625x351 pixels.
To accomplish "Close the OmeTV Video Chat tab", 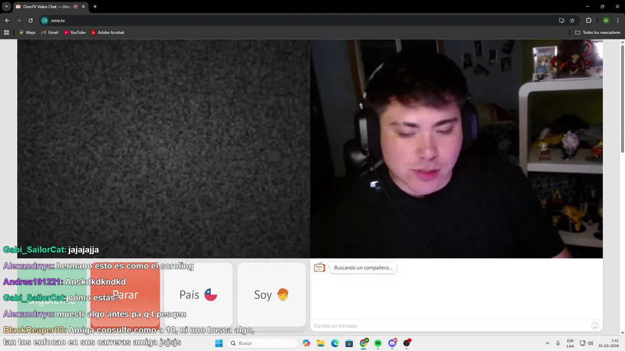I will 83,6.
